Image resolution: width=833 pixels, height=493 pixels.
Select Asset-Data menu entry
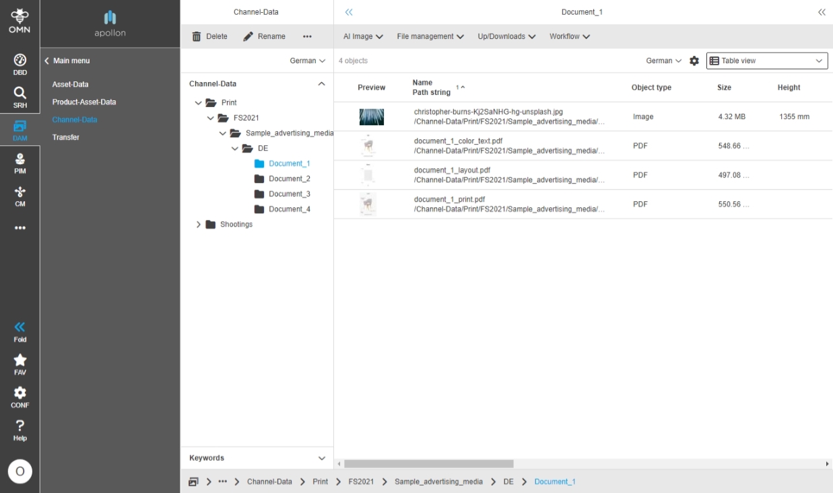71,85
